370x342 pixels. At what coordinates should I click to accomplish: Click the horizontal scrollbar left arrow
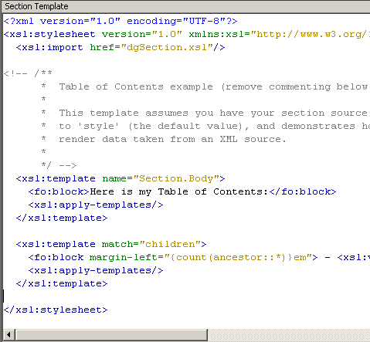(9, 334)
